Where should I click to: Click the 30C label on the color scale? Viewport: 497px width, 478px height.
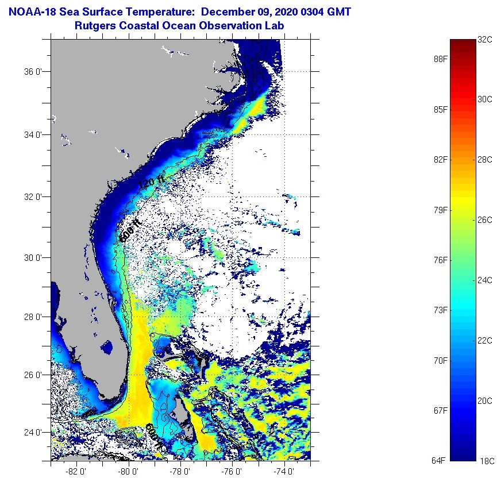coord(484,99)
